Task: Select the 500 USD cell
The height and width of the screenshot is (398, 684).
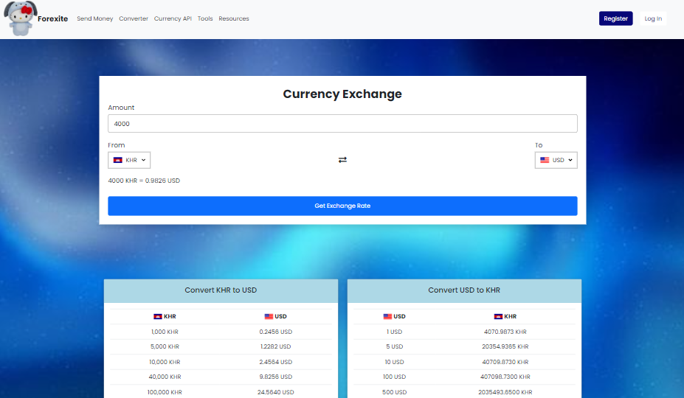Action: [x=394, y=392]
